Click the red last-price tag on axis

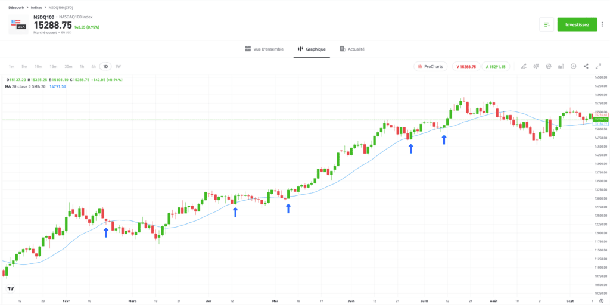[x=600, y=115]
